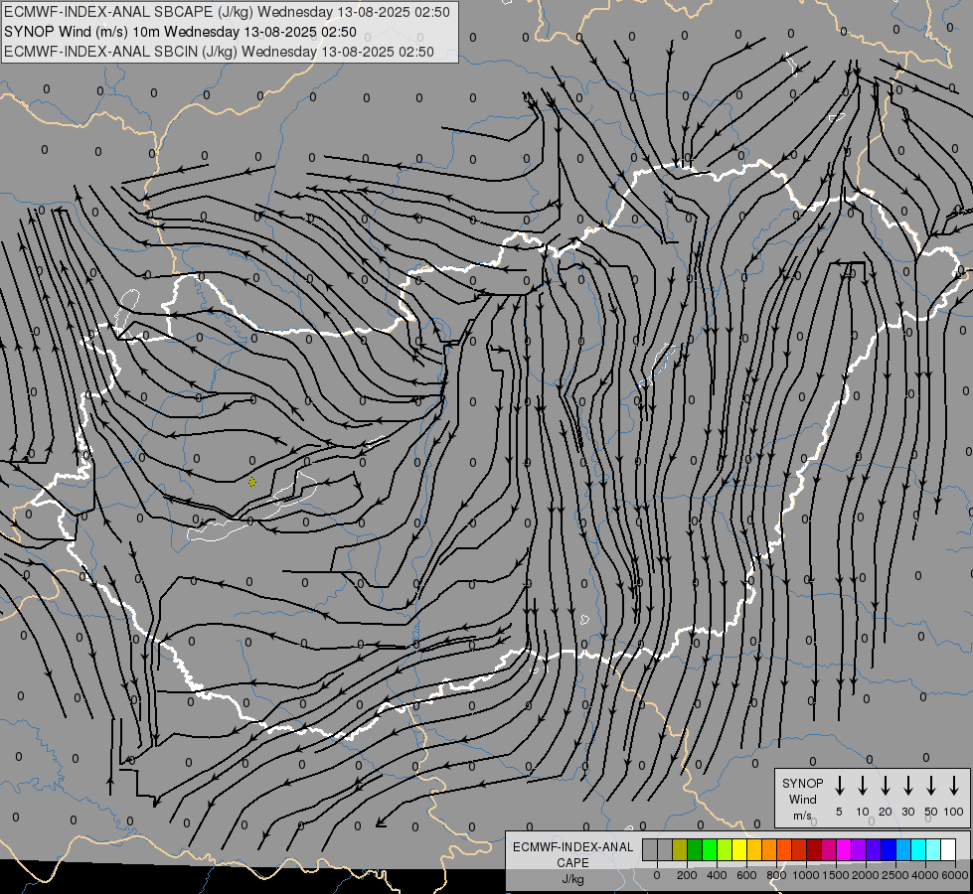Viewport: 973px width, 894px height.
Task: Click the 400 tick label under CAPE scale
Action: pos(717,875)
